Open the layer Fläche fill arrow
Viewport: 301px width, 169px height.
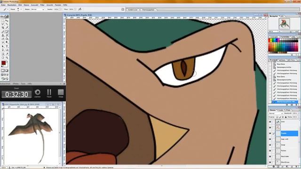299,117
